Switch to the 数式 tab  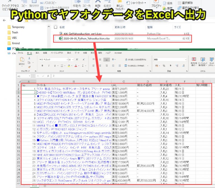pos(69,53)
